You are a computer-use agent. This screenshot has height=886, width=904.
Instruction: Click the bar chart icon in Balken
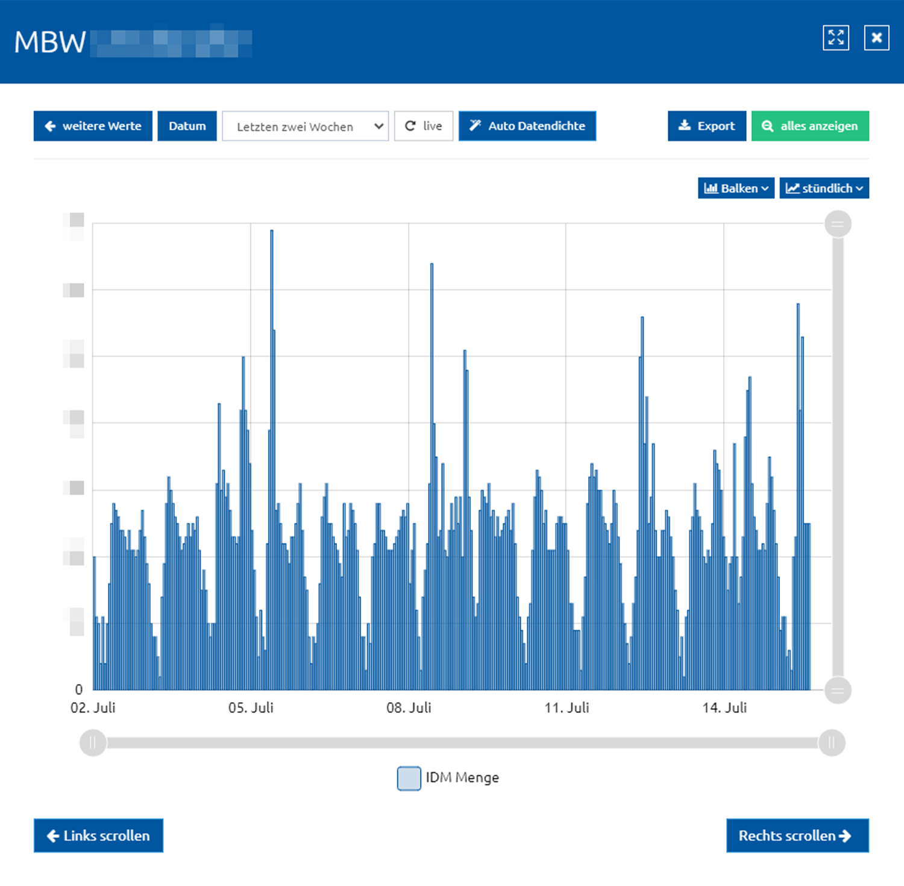[x=711, y=188]
